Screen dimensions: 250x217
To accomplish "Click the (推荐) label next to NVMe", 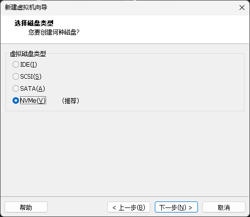I will pyautogui.click(x=71, y=101).
